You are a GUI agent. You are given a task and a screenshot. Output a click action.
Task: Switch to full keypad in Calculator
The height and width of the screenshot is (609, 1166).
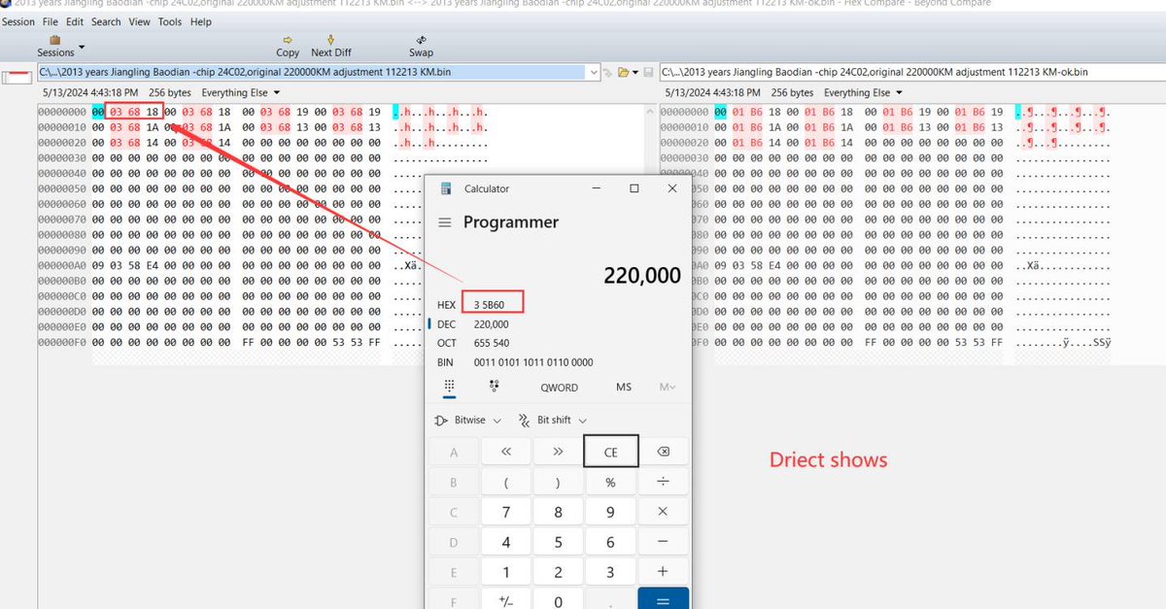tap(450, 387)
